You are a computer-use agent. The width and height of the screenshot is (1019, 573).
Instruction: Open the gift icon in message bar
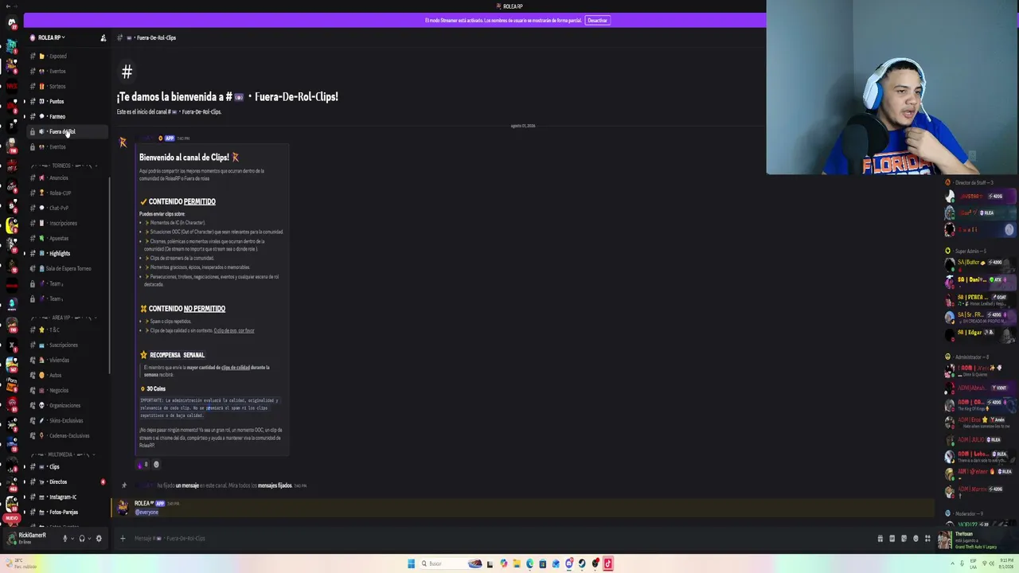tap(880, 539)
